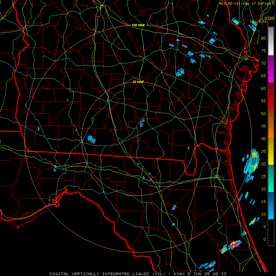Click the blue segment of the color bar
The image size is (276, 276).
tap(271, 205)
